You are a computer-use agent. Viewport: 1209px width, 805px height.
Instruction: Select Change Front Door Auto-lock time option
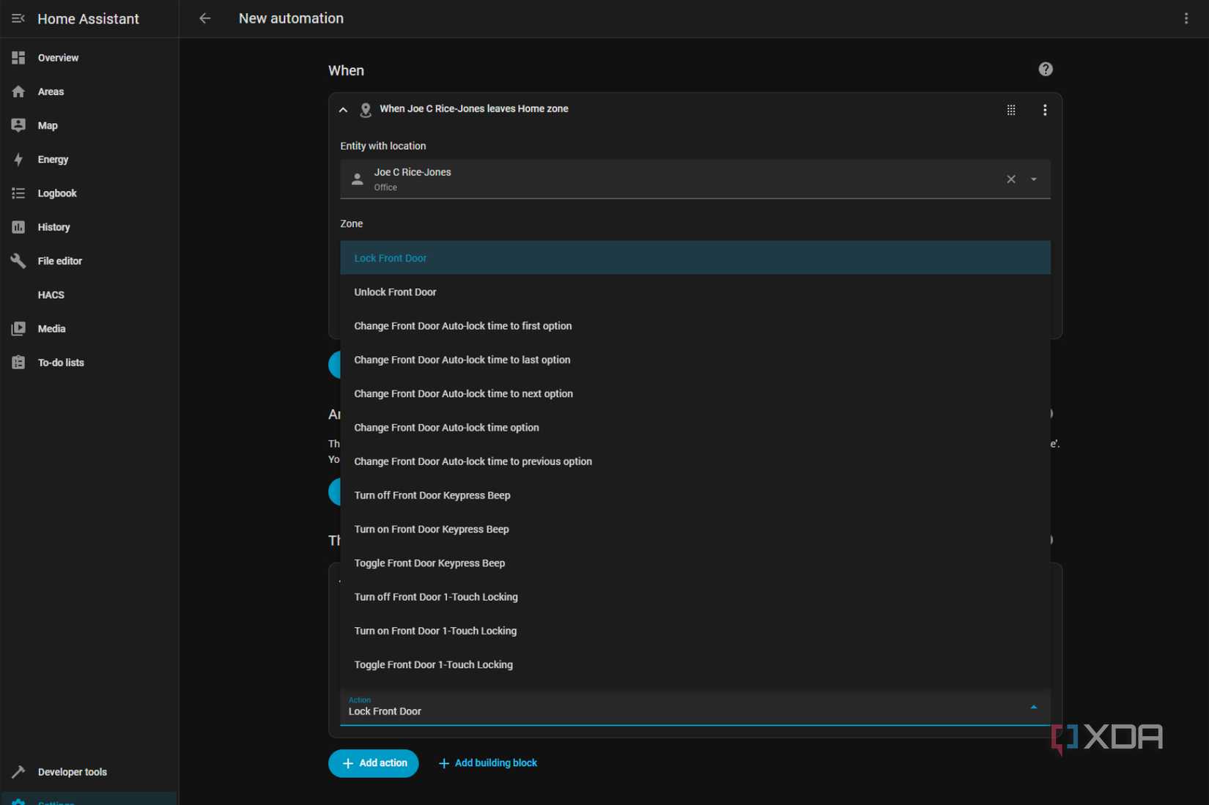[x=695, y=427]
